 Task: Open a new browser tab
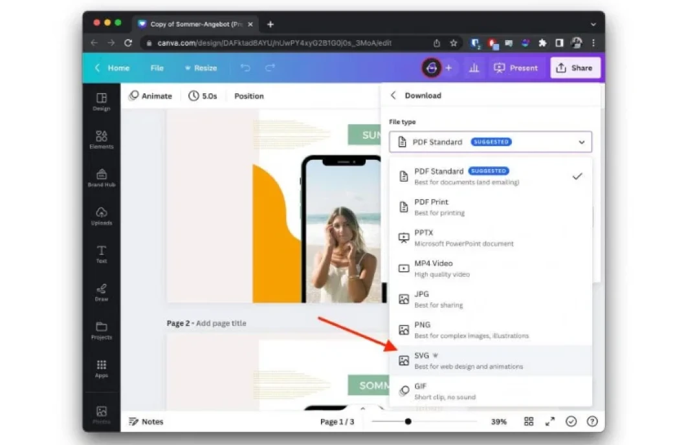pyautogui.click(x=270, y=25)
